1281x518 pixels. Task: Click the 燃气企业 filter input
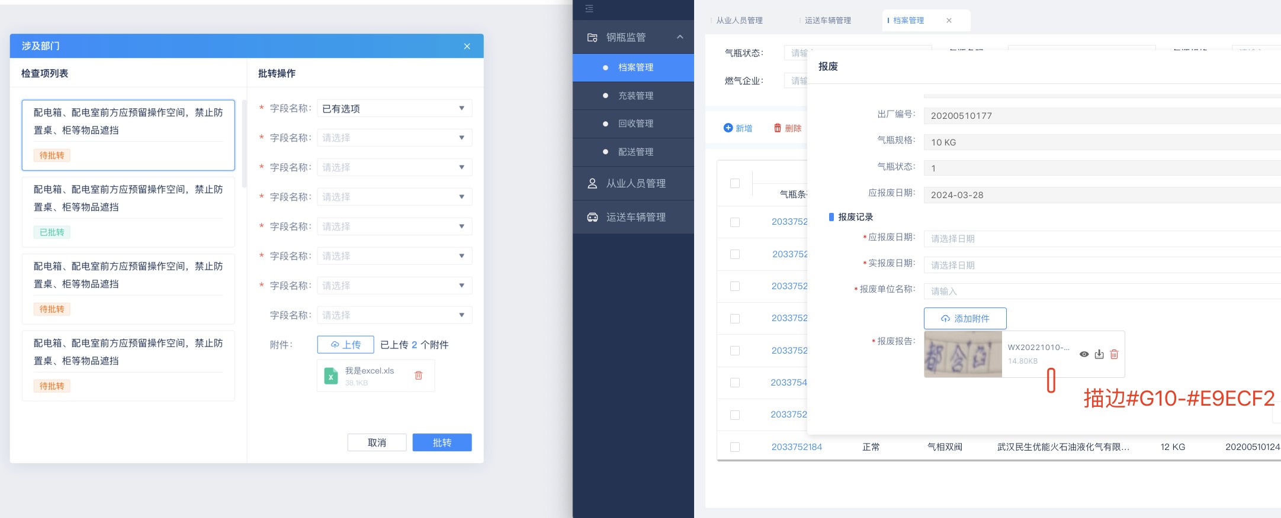point(796,80)
